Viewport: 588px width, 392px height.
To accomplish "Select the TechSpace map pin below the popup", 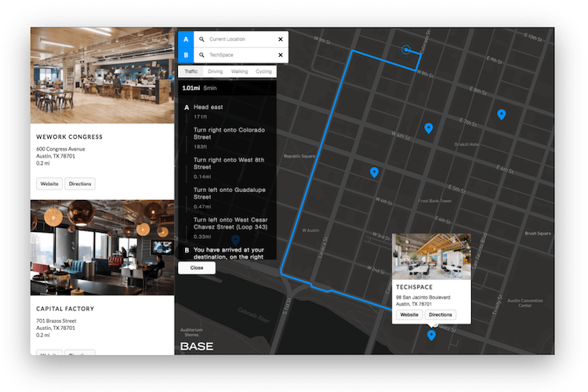I will tap(431, 335).
